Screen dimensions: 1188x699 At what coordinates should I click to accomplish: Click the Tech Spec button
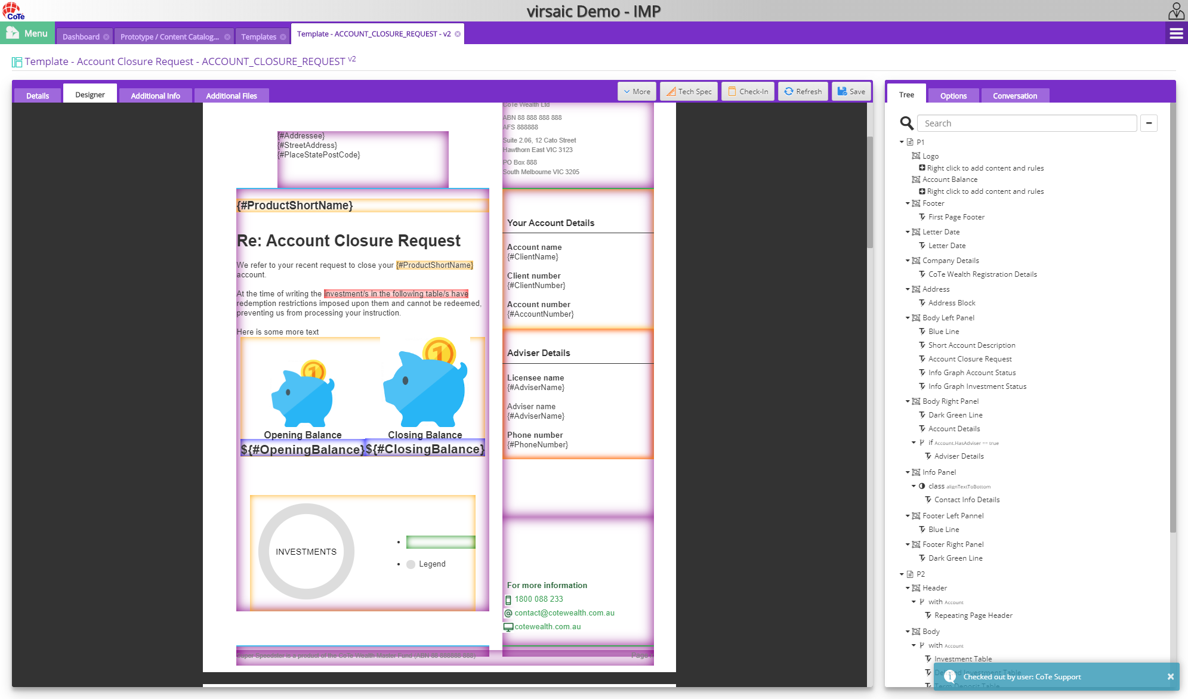[x=689, y=91]
